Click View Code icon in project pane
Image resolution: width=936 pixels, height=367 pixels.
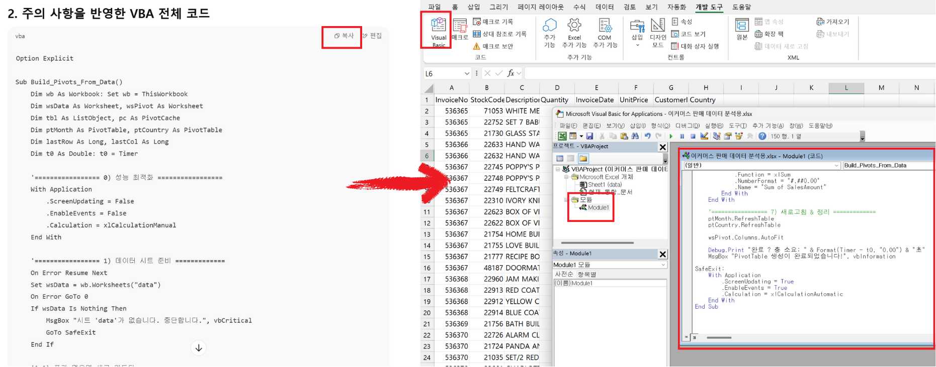(x=560, y=159)
